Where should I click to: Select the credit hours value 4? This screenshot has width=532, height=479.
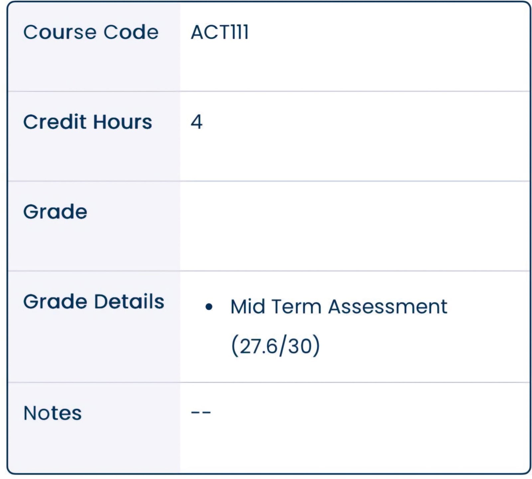point(197,122)
